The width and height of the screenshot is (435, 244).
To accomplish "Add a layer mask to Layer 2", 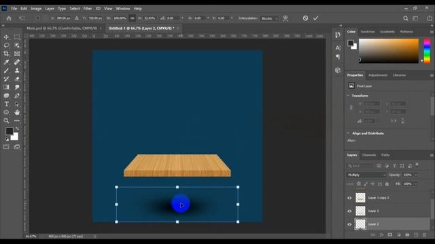I will [x=389, y=235].
